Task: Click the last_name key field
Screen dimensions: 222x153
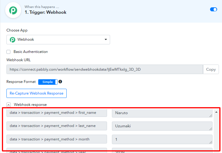Action: click(x=57, y=126)
